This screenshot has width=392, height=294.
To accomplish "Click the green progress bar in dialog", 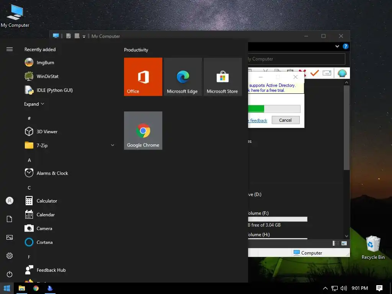I will point(274,109).
